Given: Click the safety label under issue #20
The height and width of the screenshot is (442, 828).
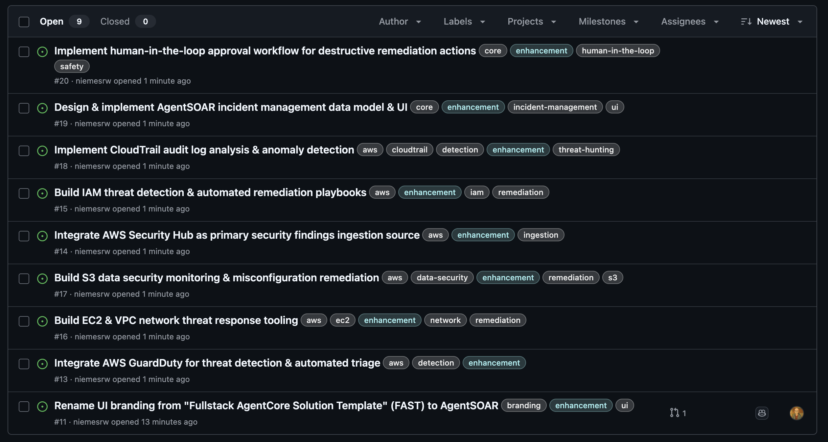Looking at the screenshot, I should 71,66.
